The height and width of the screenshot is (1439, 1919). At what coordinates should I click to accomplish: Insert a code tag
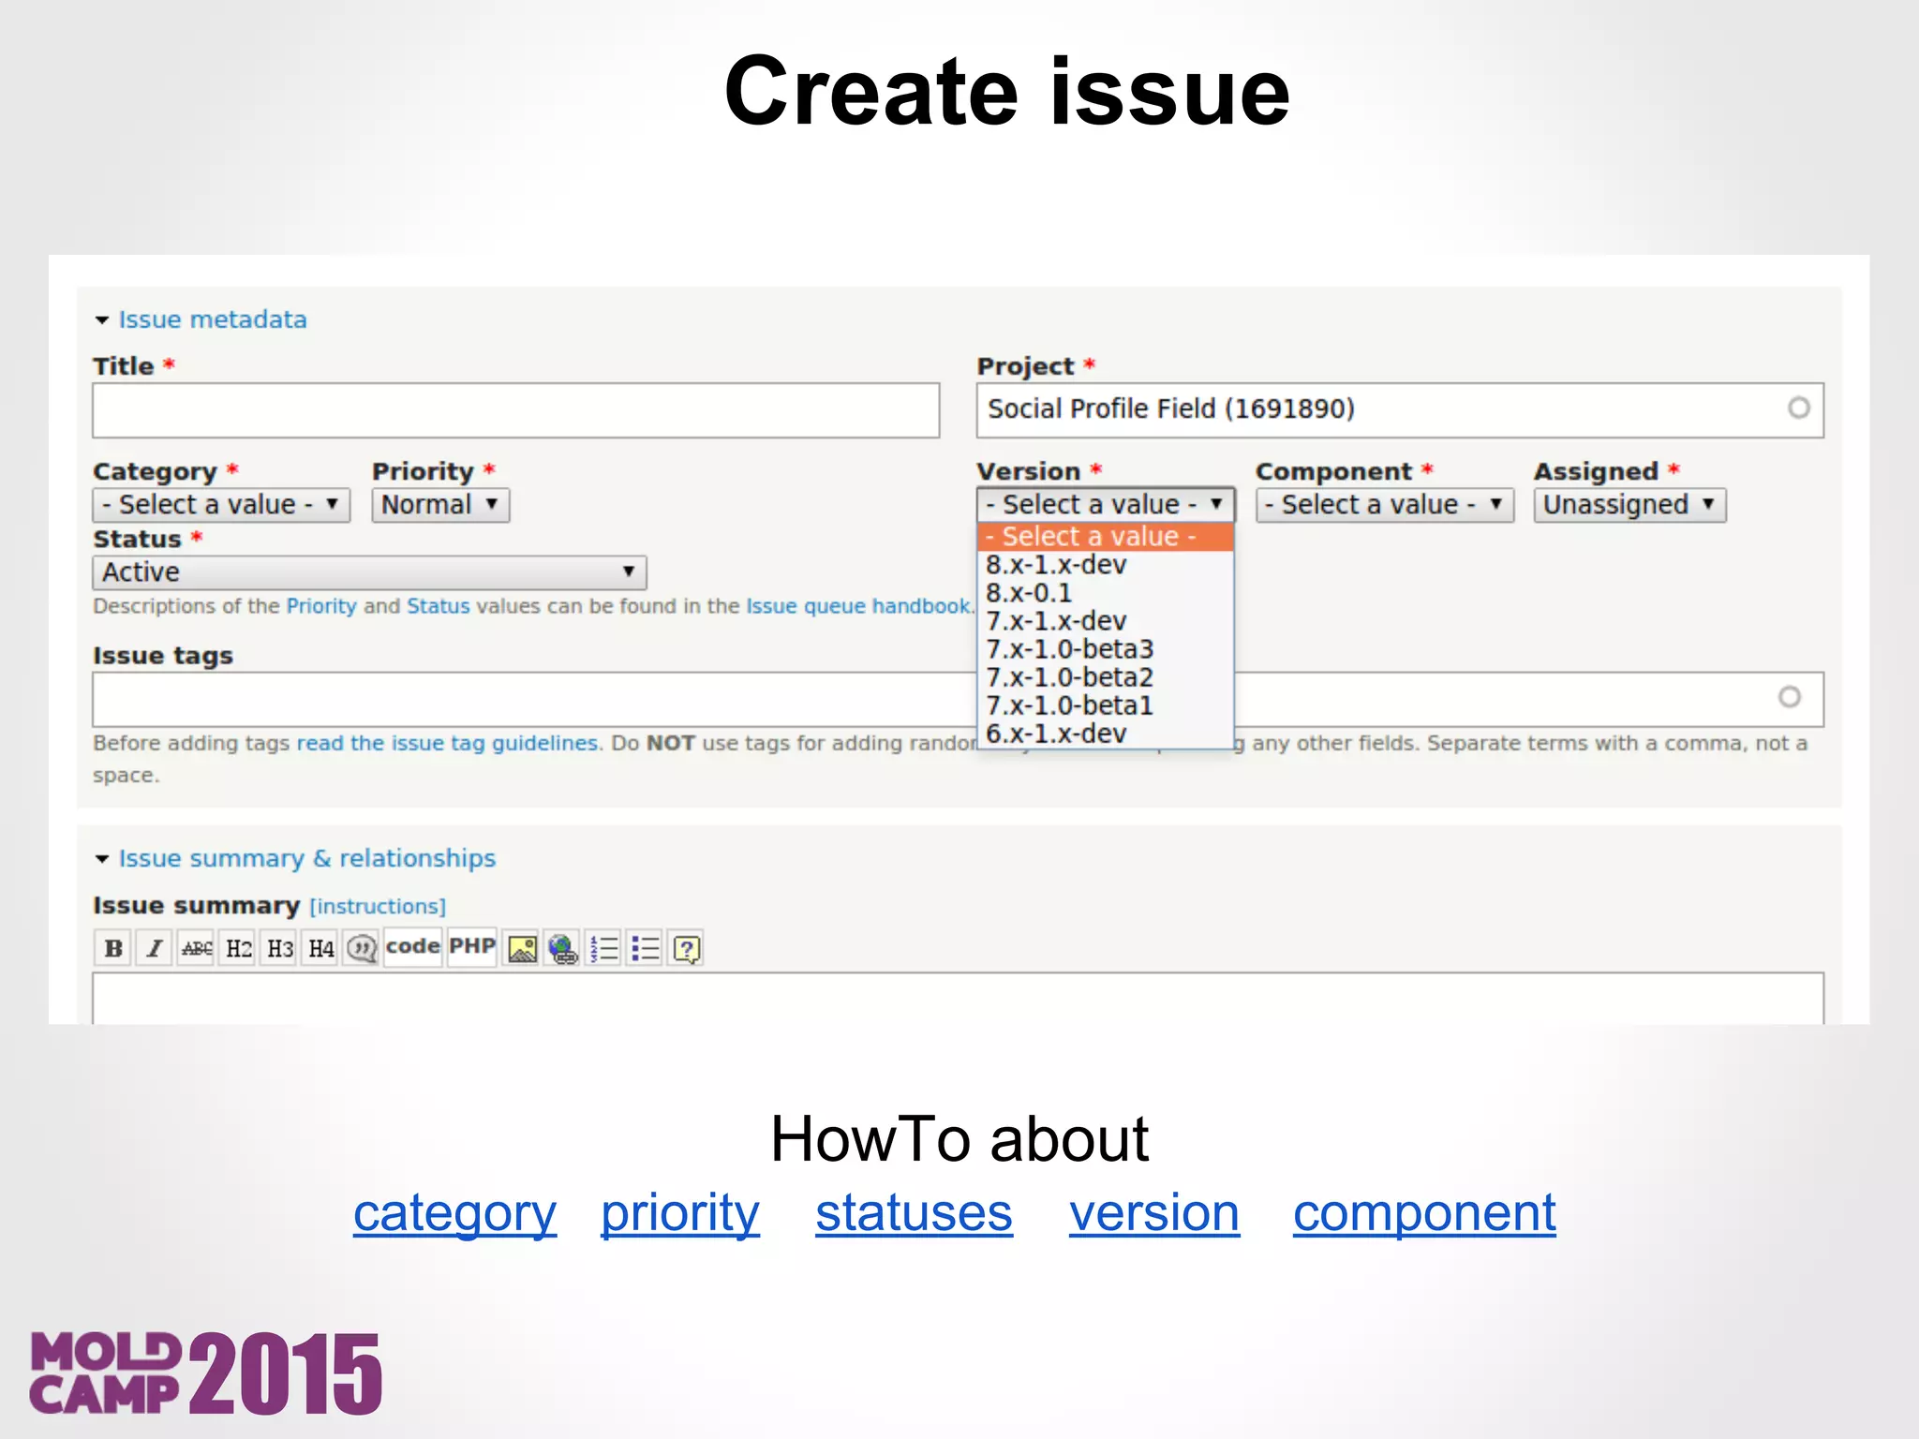(x=412, y=948)
